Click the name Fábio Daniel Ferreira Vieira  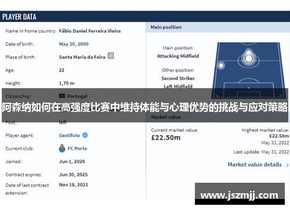(x=90, y=31)
